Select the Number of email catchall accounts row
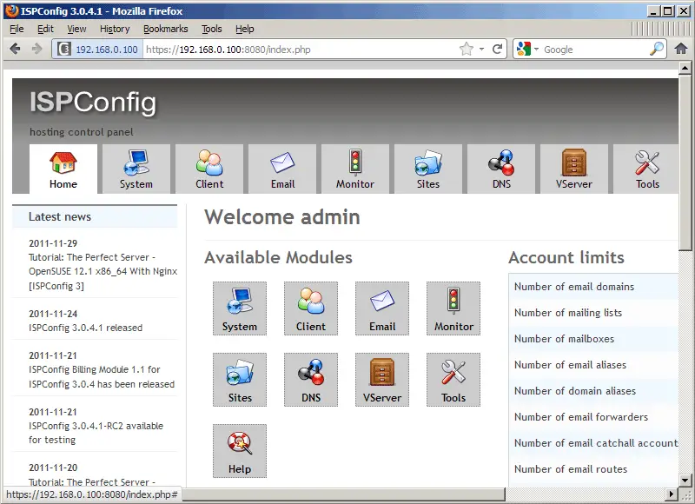Screen dimensions: 695x504 click(x=593, y=443)
